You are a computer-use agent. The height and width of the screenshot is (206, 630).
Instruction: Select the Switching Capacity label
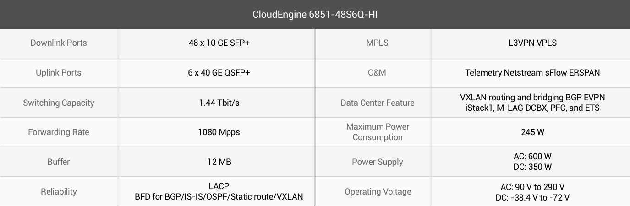59,103
